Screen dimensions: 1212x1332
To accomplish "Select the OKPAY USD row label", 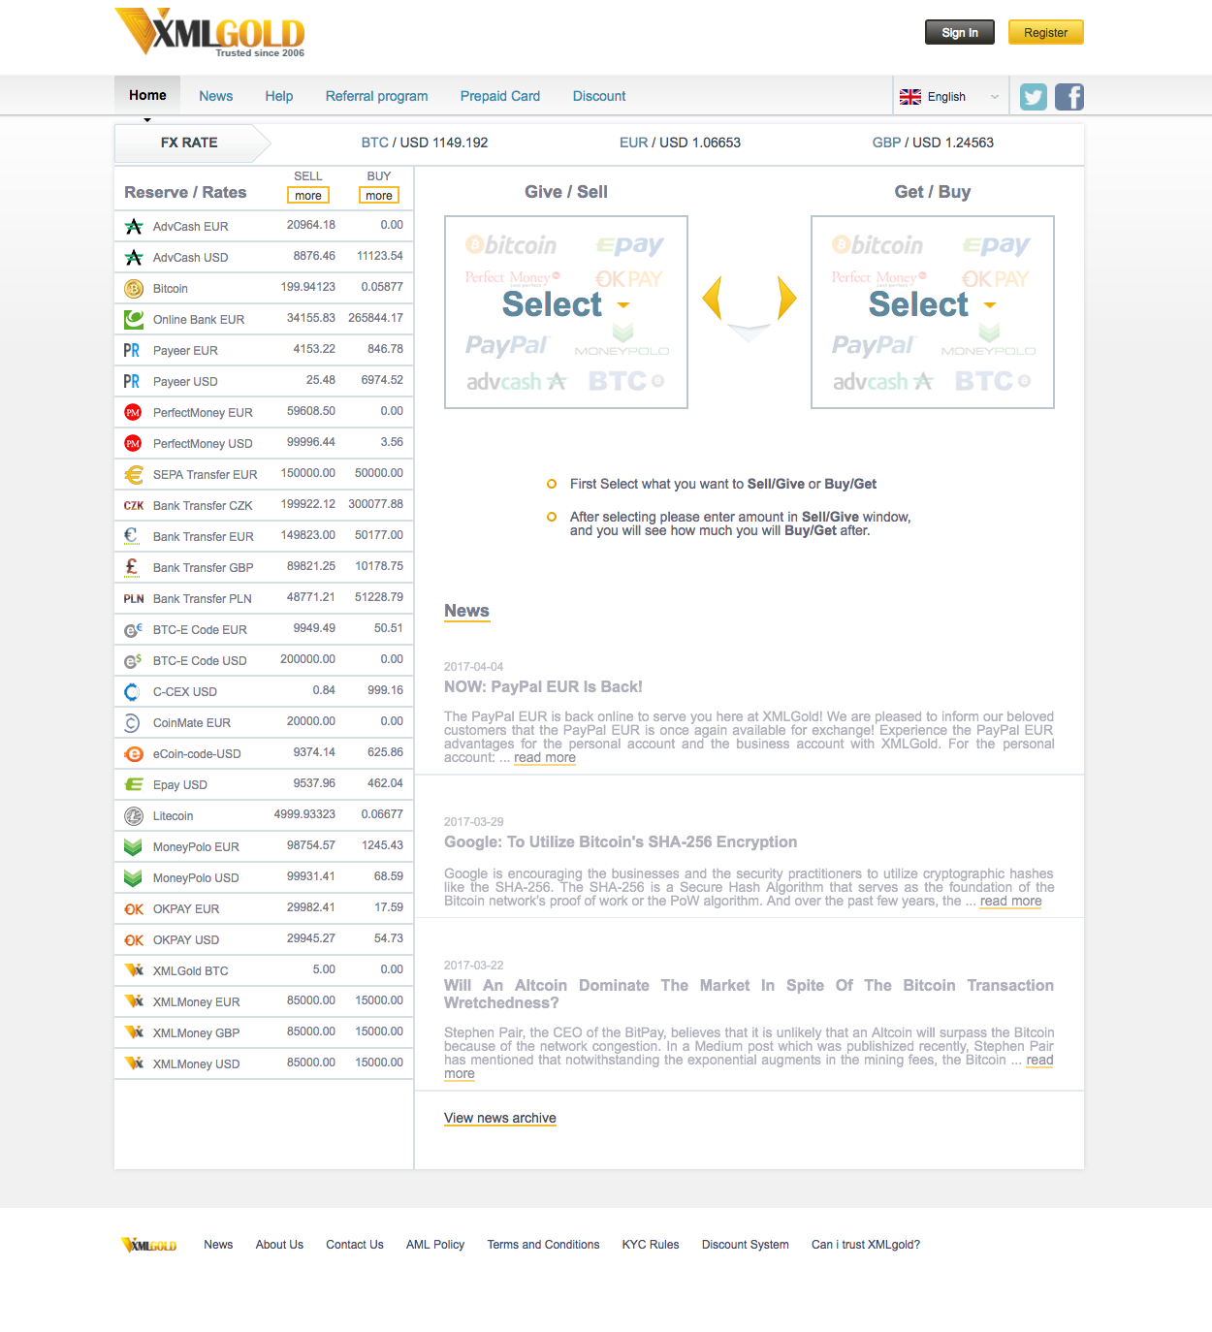I will point(186,940).
